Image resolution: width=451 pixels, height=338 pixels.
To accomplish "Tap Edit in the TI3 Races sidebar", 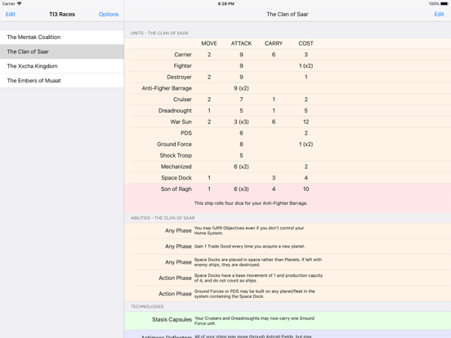I will point(11,14).
